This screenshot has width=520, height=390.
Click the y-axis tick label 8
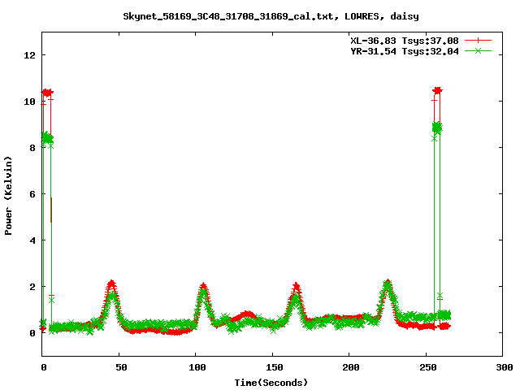point(32,148)
